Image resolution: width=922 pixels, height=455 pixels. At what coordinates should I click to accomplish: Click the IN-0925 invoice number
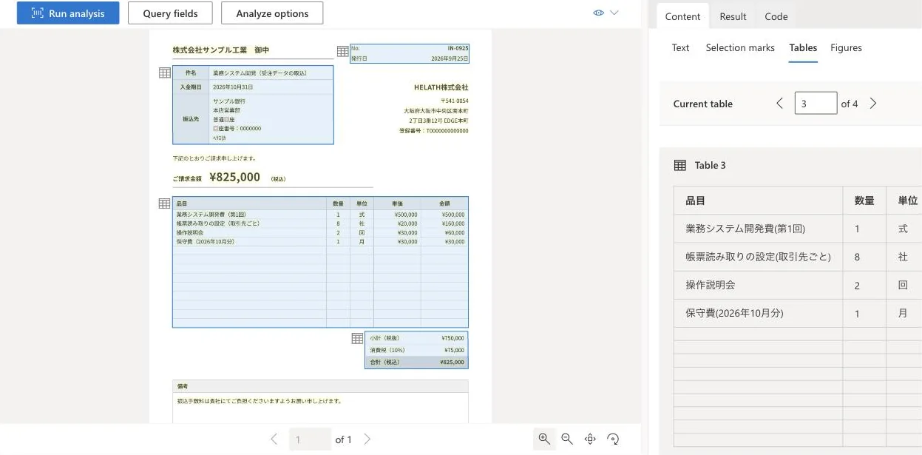[x=458, y=48]
